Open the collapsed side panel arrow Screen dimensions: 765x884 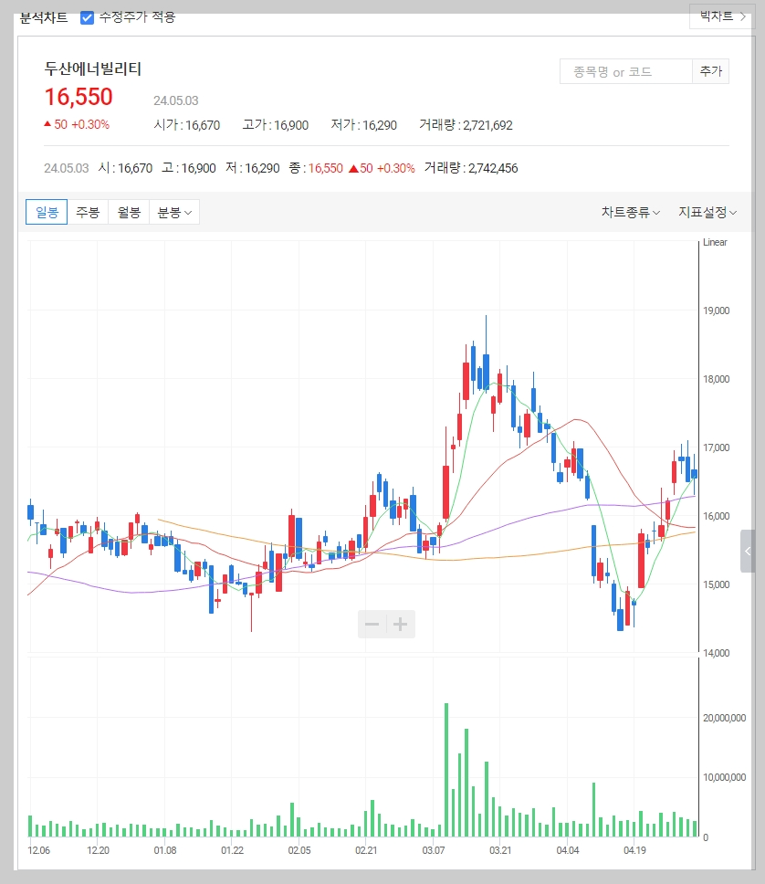748,551
